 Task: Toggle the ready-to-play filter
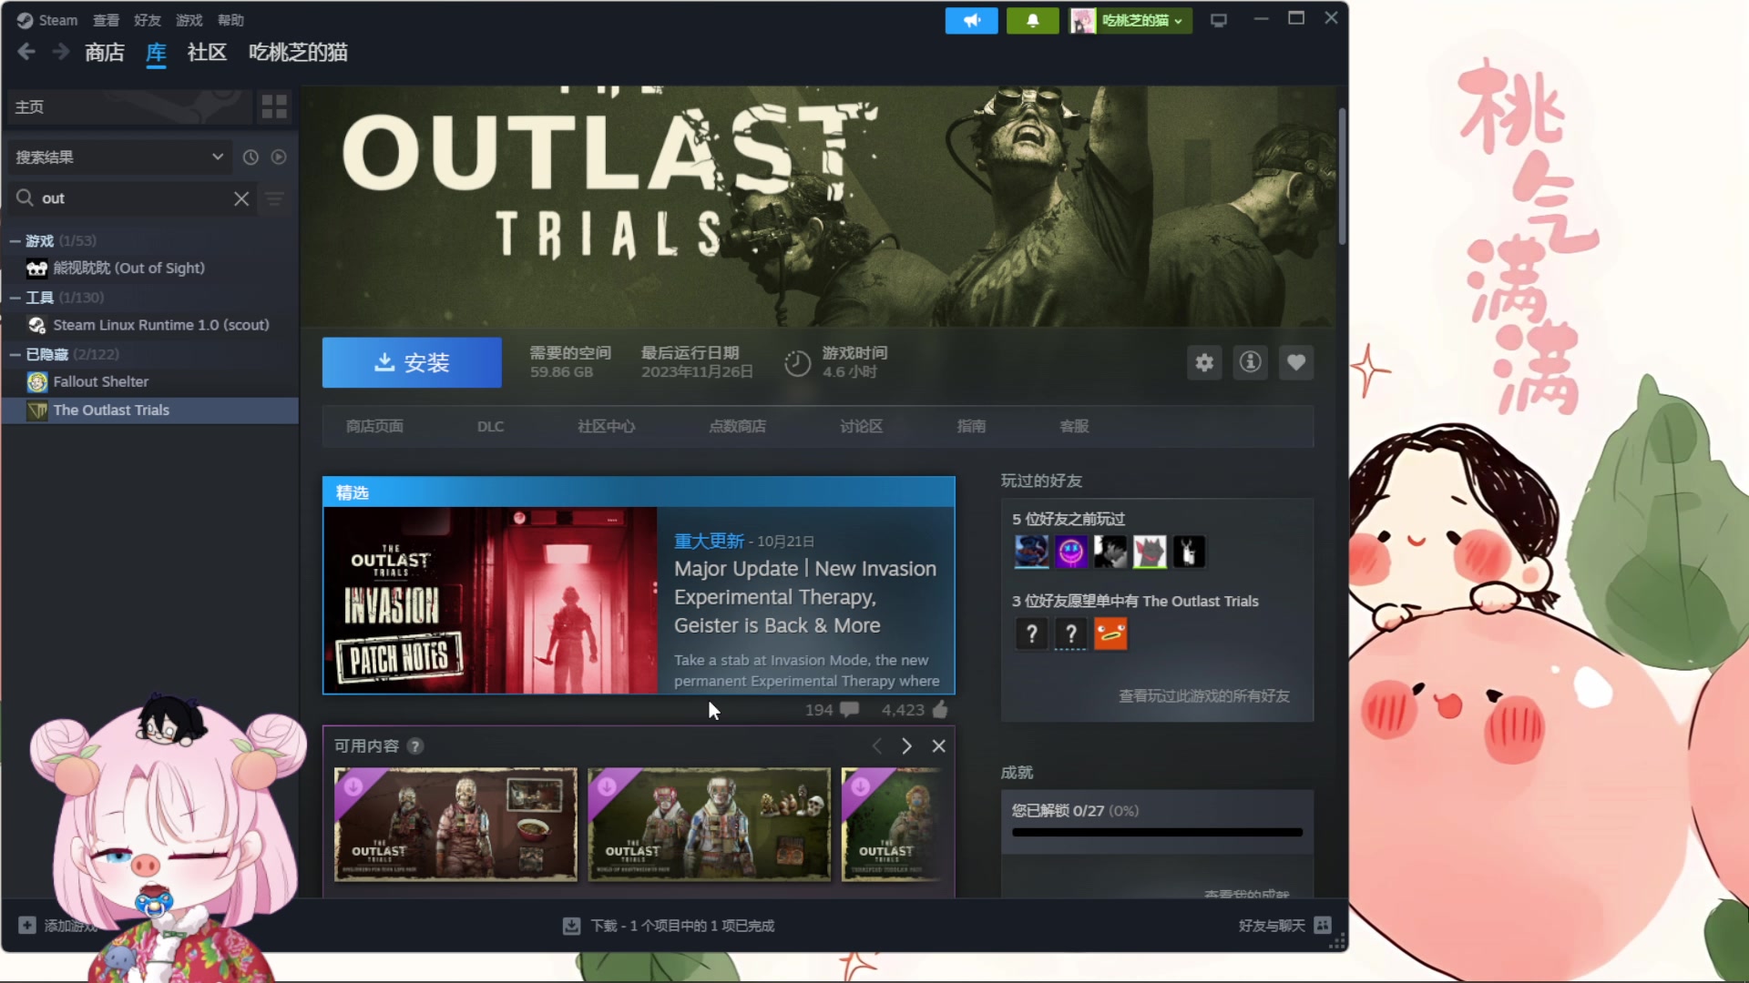coord(279,157)
